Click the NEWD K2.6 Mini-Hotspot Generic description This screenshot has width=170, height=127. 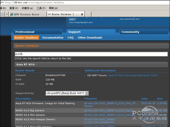pos(35,120)
